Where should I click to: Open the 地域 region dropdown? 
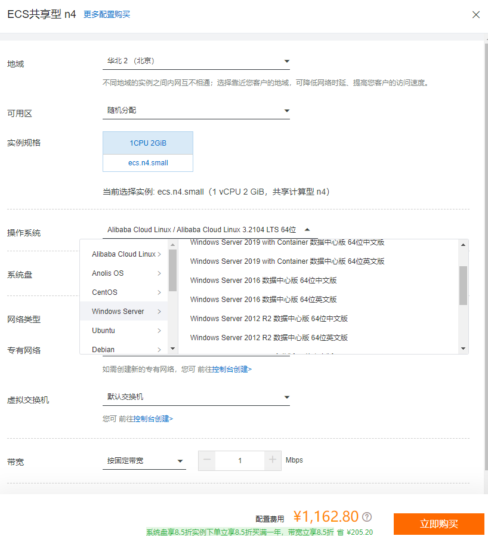(x=196, y=61)
